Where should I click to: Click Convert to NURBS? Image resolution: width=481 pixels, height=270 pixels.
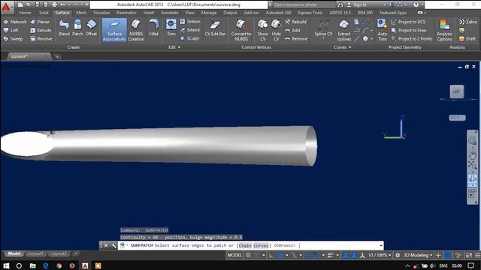pyautogui.click(x=241, y=30)
